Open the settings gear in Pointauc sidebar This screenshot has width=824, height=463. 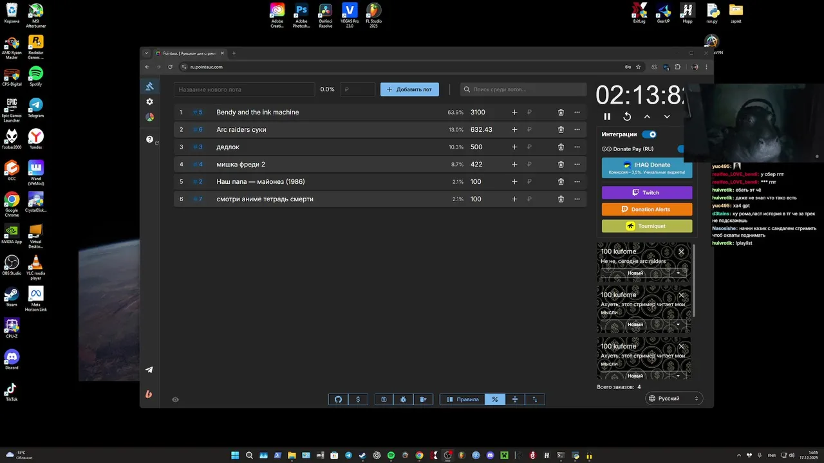pos(149,102)
